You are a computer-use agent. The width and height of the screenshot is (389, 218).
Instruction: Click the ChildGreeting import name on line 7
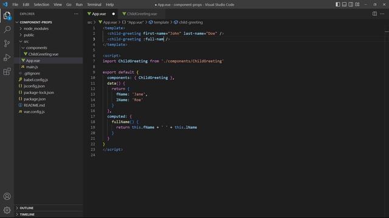click(x=133, y=61)
